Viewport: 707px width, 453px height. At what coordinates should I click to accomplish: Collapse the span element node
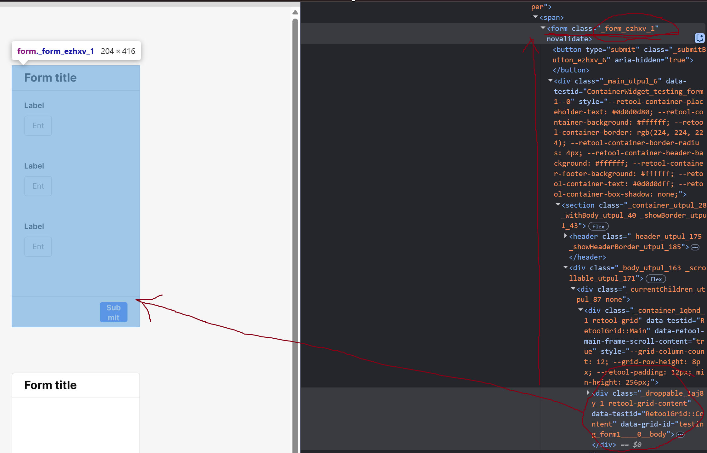(x=535, y=17)
